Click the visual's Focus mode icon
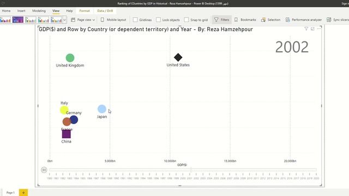The image size is (349, 196). point(312,29)
